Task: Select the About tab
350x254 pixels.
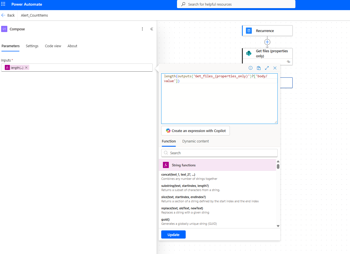Action: point(72,46)
